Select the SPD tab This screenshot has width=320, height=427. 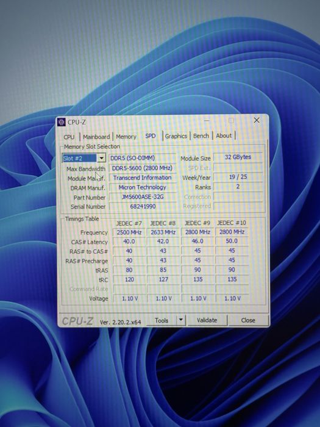click(x=151, y=135)
